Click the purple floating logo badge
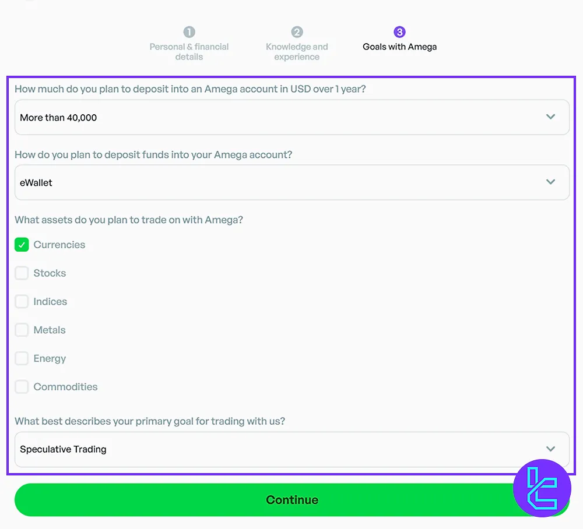583x529 pixels. (542, 488)
